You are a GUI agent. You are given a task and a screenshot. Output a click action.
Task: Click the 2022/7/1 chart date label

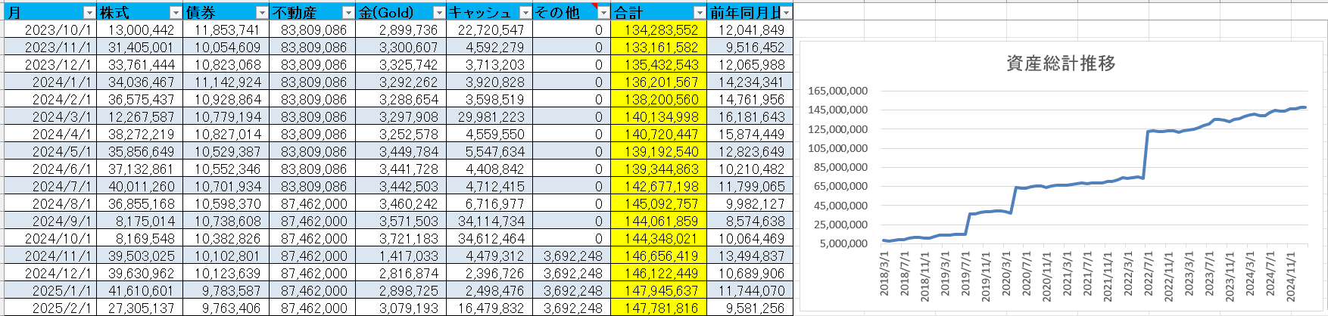point(1149,274)
